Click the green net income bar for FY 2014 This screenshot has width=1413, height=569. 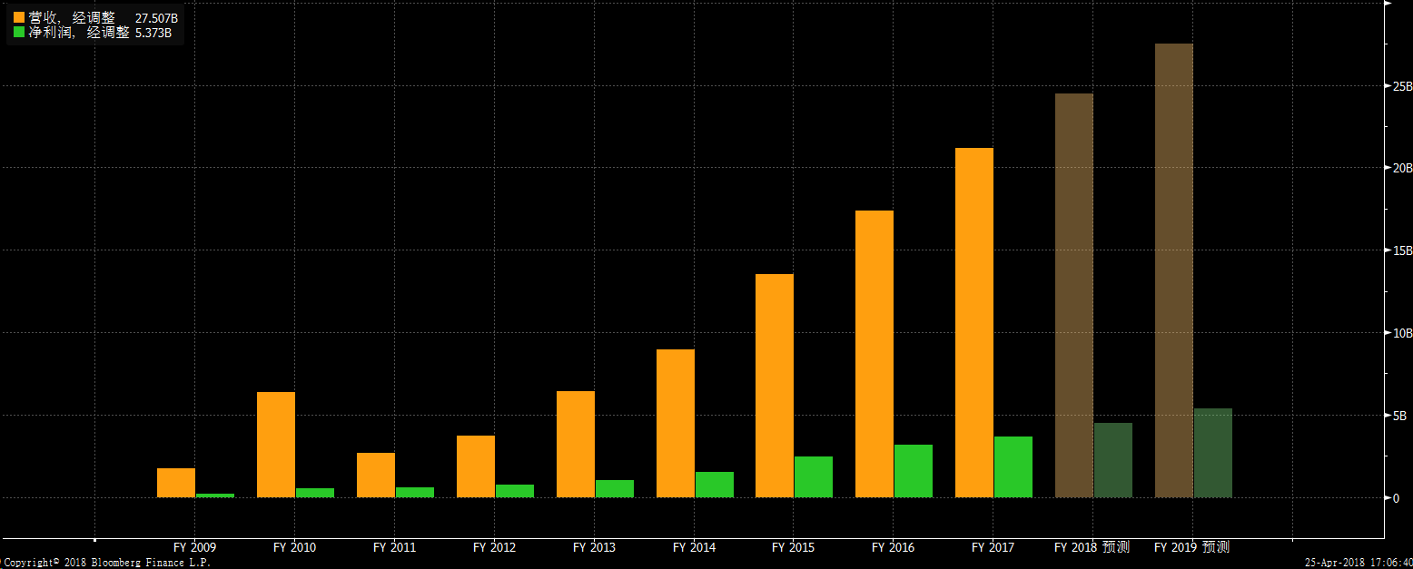714,485
